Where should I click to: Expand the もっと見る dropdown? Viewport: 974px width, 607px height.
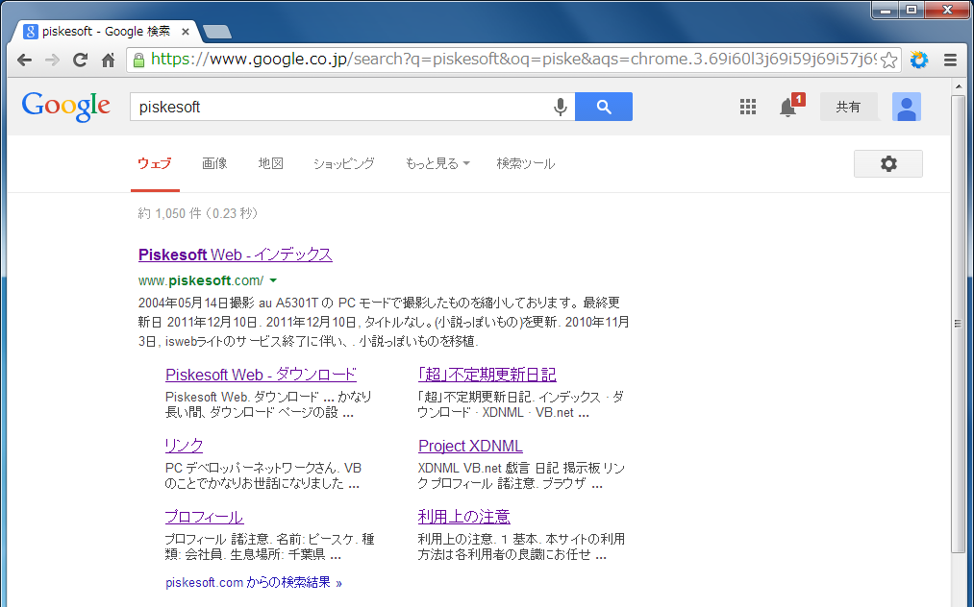pos(437,164)
